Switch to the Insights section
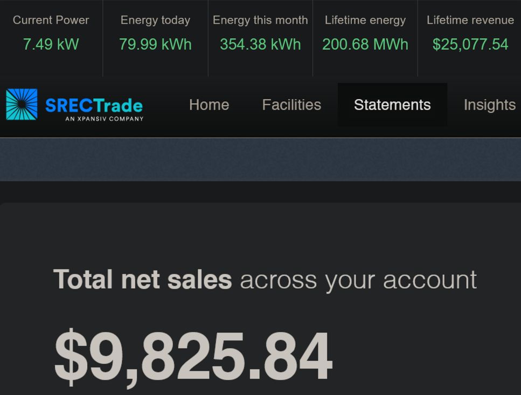Image resolution: width=521 pixels, height=395 pixels. click(x=489, y=105)
